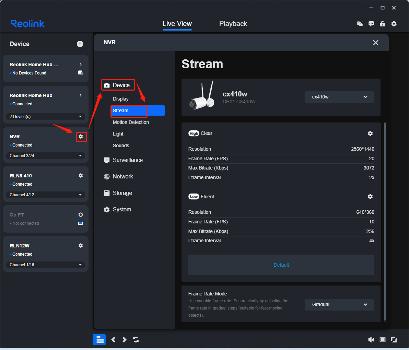The height and width of the screenshot is (350, 409).
Task: Select the RLN8-410 device name
Action: coord(21,176)
